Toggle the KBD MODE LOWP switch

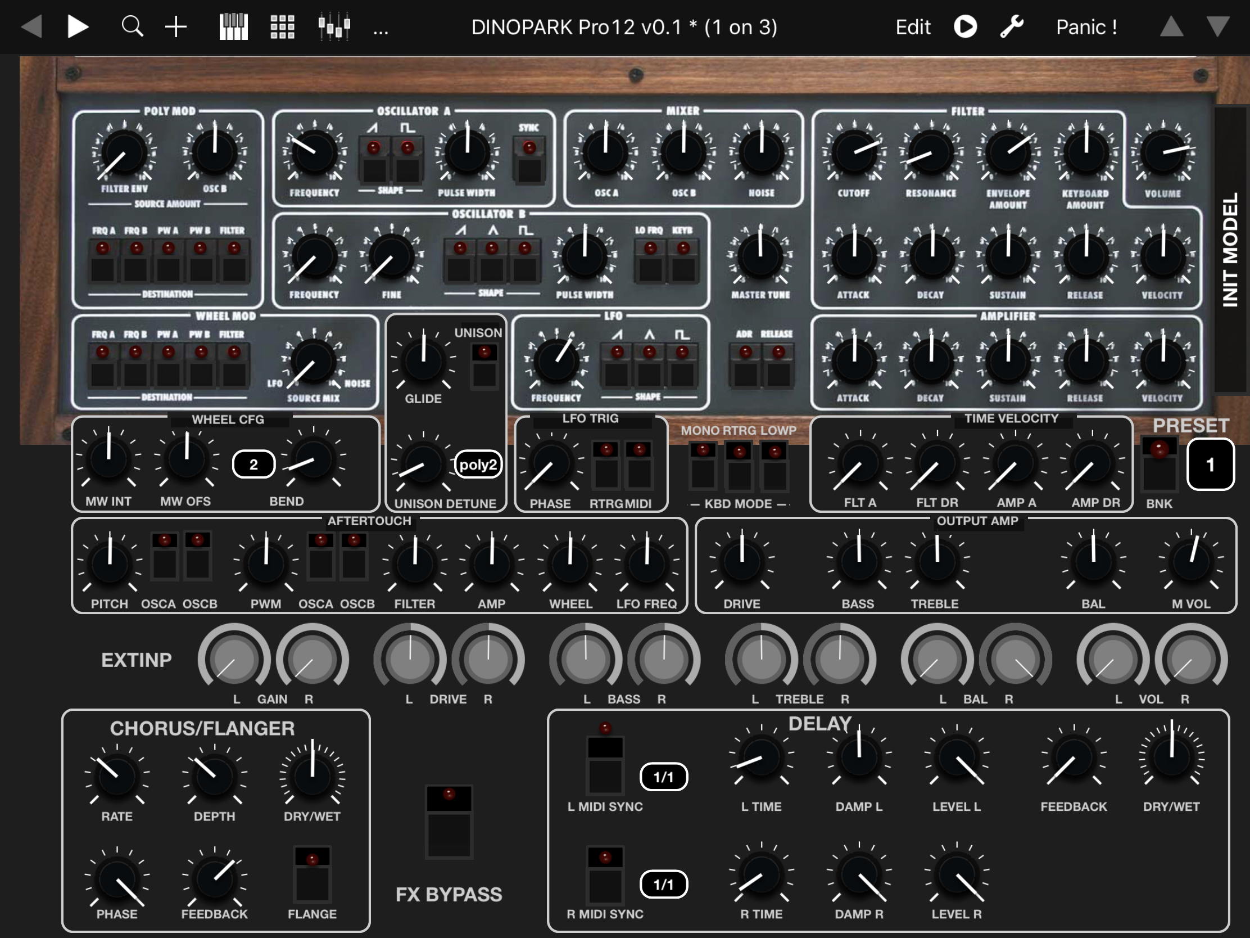775,465
